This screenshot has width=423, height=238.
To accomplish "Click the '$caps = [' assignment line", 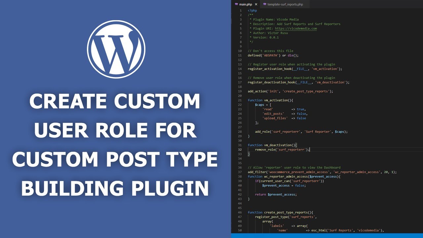I will (263, 105).
